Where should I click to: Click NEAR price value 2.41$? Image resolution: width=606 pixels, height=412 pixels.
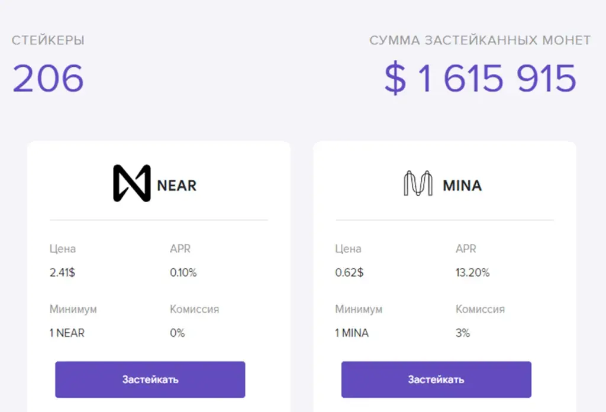(x=62, y=272)
